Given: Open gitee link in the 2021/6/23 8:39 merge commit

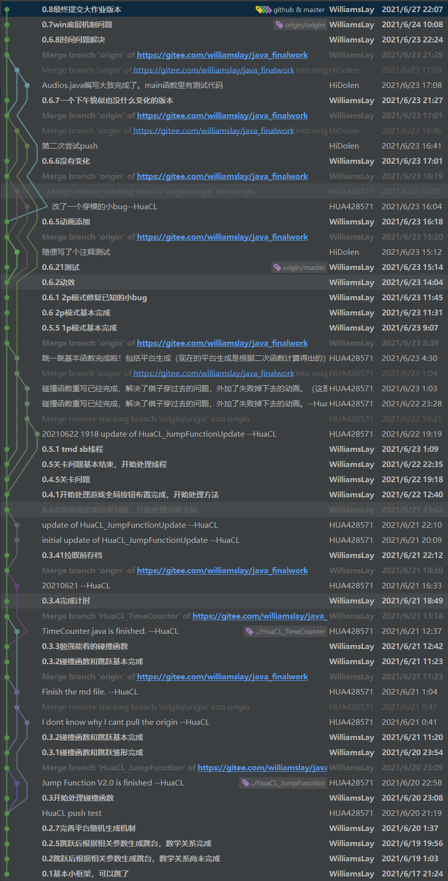Looking at the screenshot, I should pyautogui.click(x=222, y=343).
